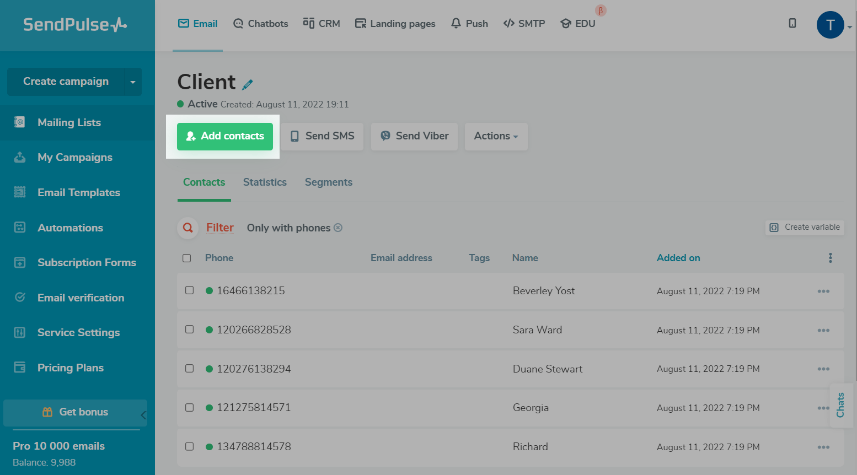Switch to the Statistics tab
The image size is (857, 475).
tap(265, 182)
